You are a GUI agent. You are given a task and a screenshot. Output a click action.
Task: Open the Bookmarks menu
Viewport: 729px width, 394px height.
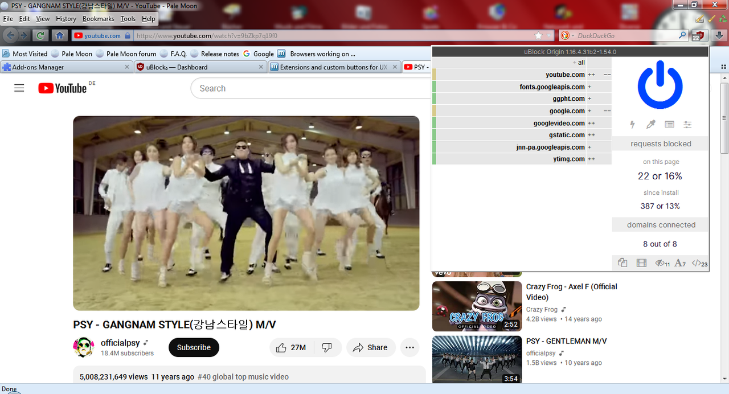(x=98, y=19)
